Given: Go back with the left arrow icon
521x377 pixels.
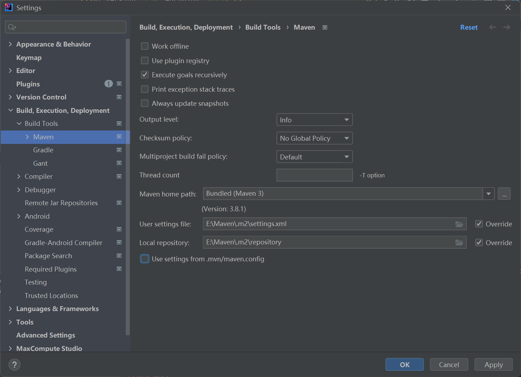Looking at the screenshot, I should point(493,27).
